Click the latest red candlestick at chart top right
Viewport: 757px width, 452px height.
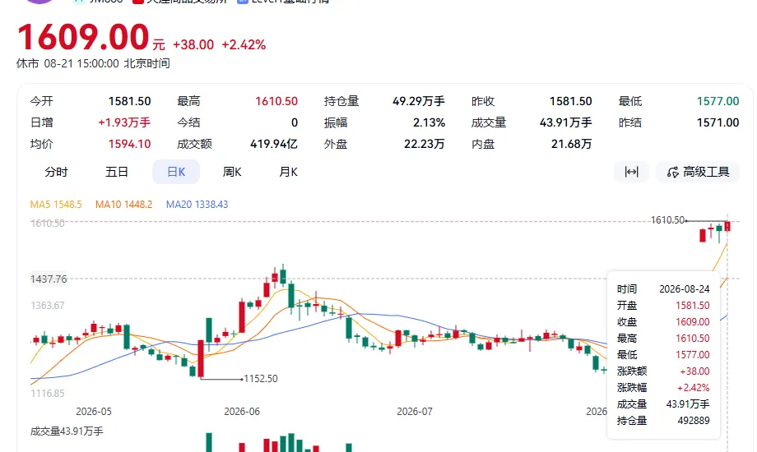pos(727,226)
